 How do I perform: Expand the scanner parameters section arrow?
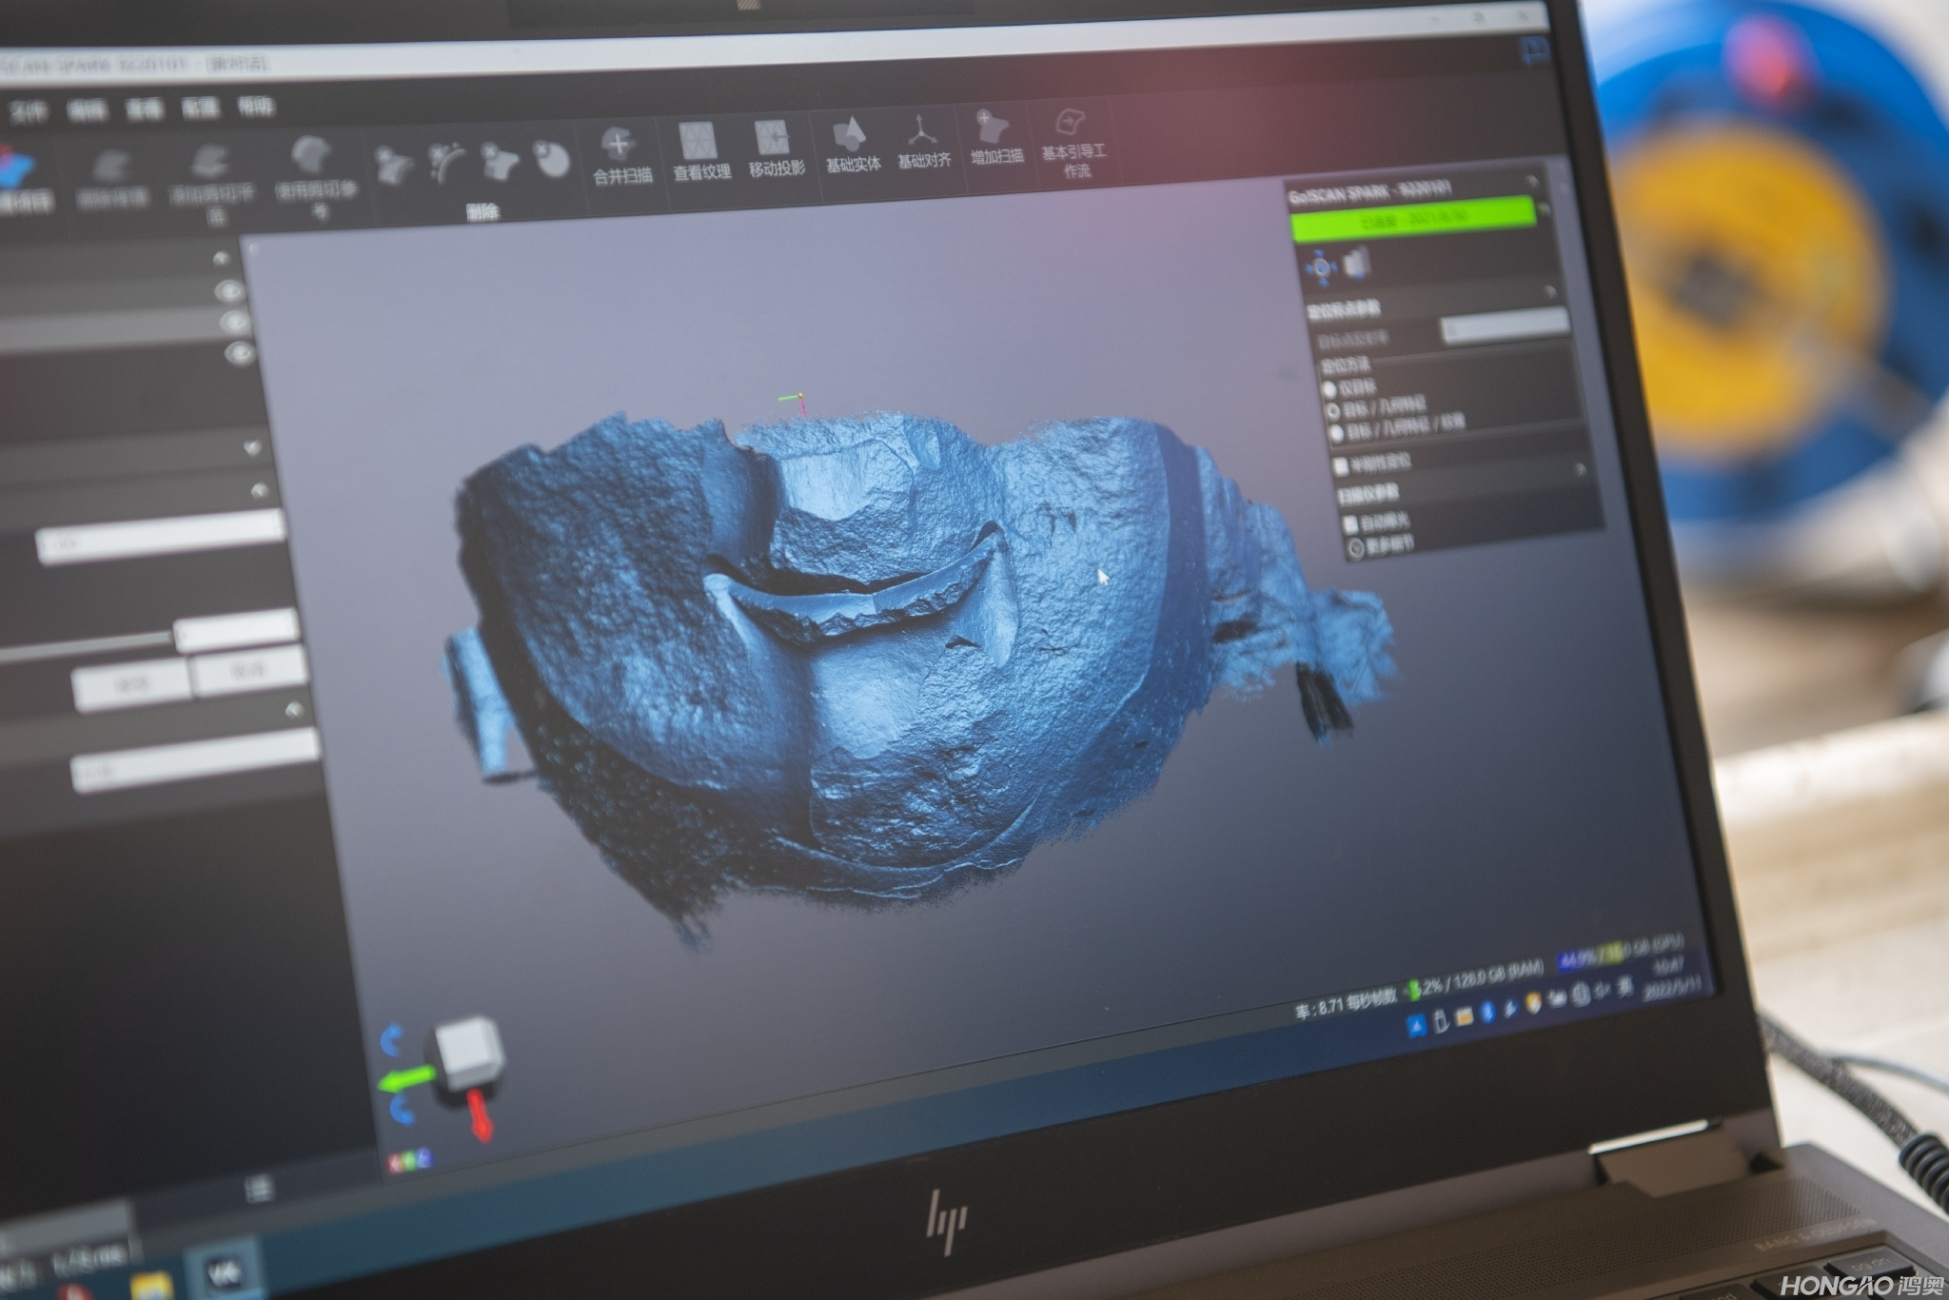coord(1579,468)
